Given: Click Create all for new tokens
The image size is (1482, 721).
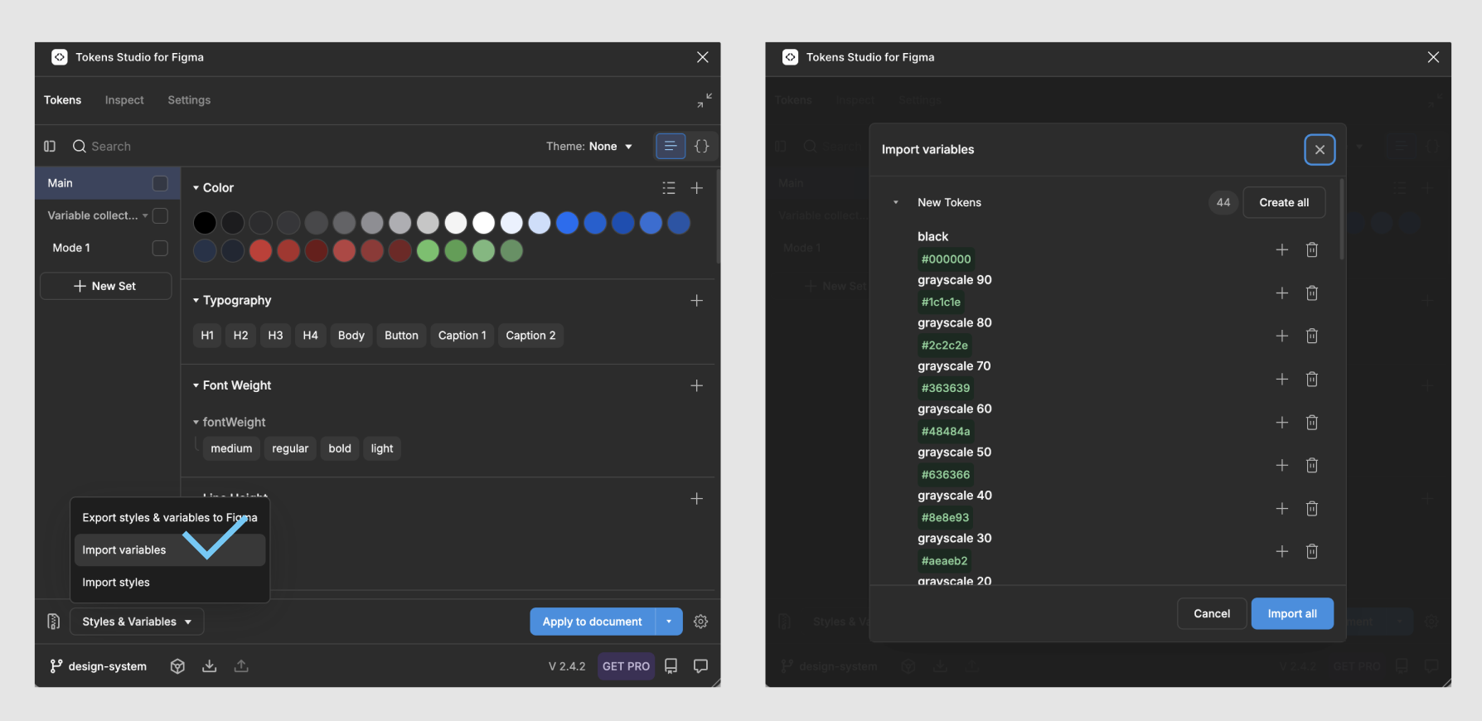Looking at the screenshot, I should coord(1284,202).
